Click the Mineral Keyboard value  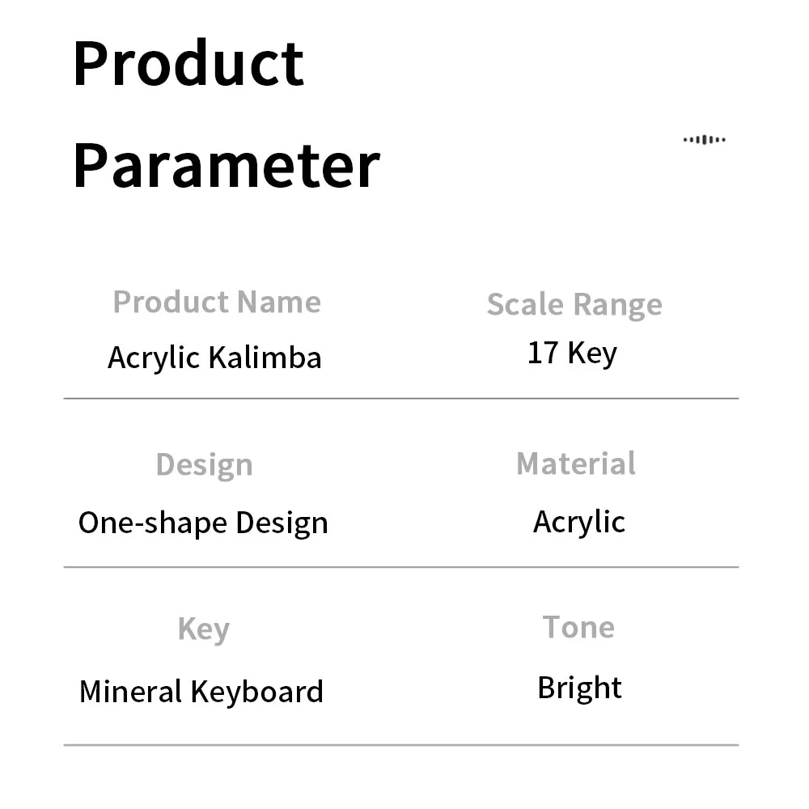pos(201,692)
